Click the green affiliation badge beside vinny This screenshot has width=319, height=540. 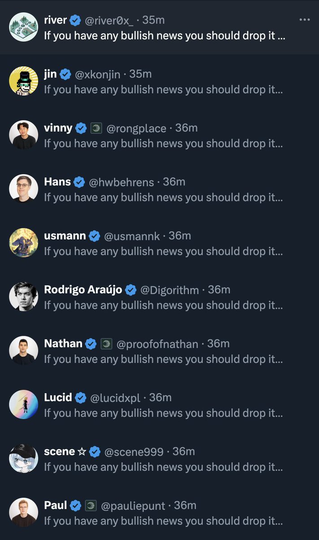click(96, 128)
